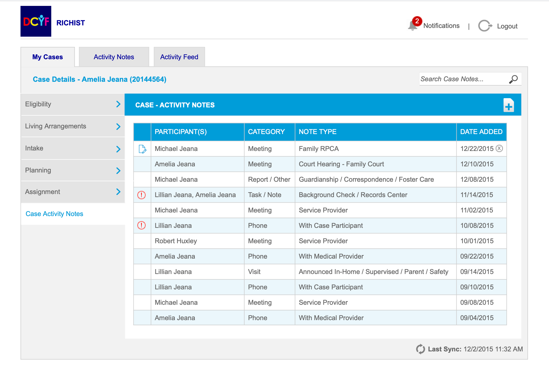Click the Last Sync refresh icon

(421, 349)
